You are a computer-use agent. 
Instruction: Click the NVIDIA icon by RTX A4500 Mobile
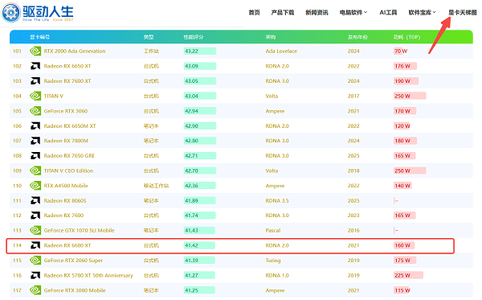click(x=35, y=186)
